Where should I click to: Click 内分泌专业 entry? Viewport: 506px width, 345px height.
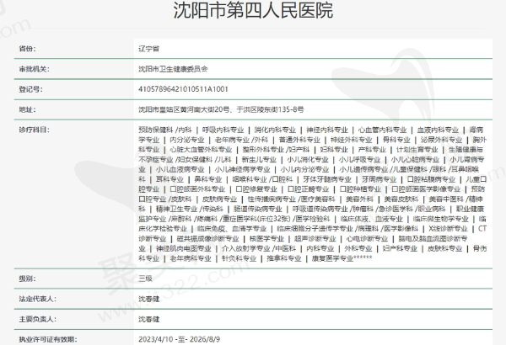pyautogui.click(x=187, y=140)
